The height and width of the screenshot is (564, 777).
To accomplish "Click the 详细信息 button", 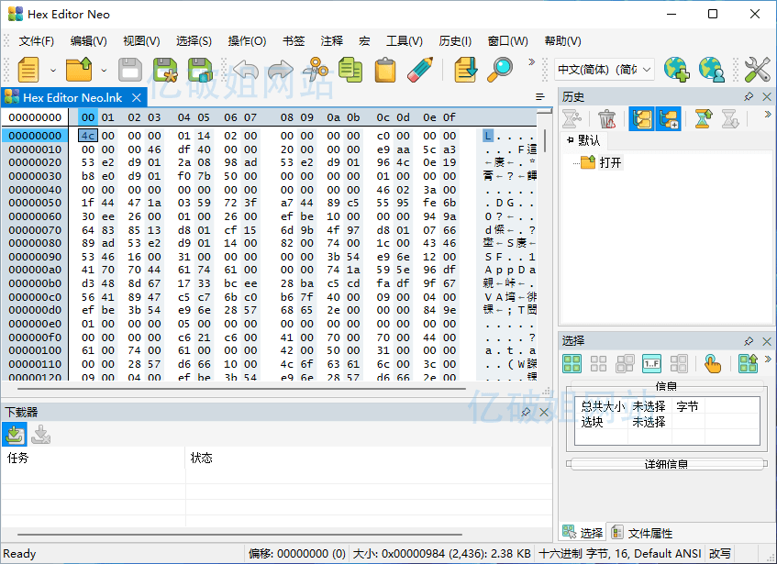I will click(x=666, y=464).
